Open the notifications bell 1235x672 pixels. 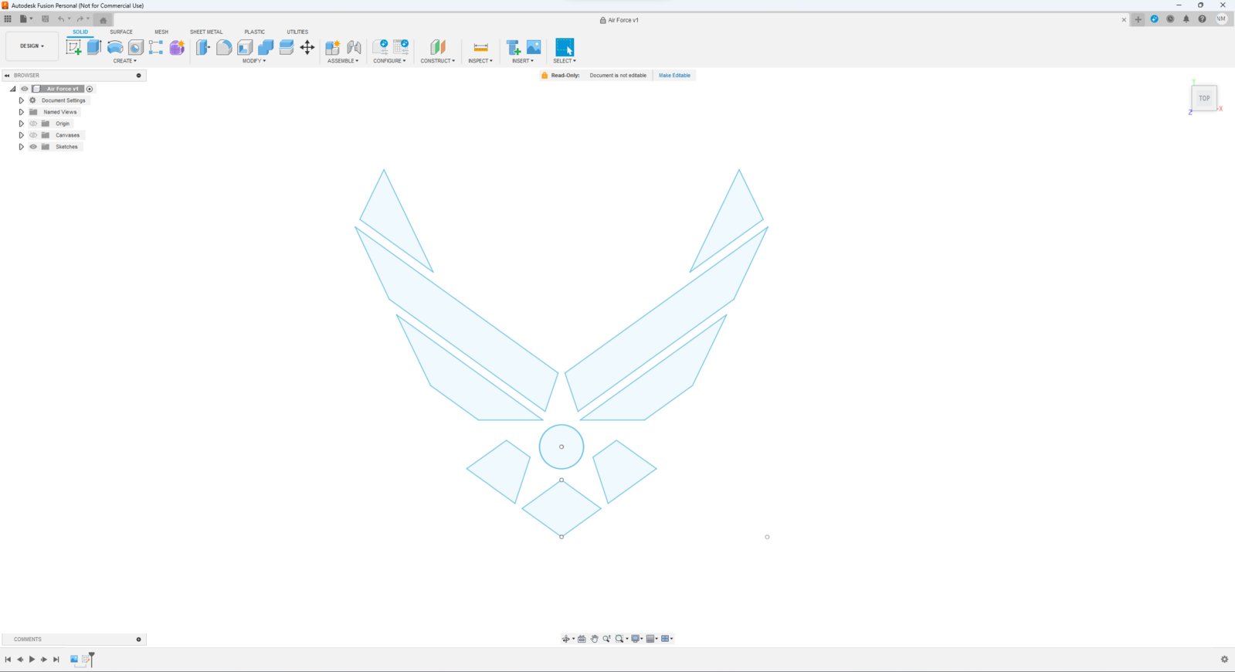click(1186, 19)
